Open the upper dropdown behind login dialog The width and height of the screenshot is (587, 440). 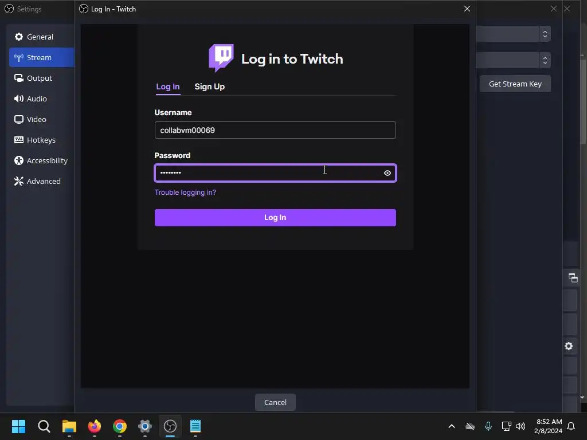545,34
